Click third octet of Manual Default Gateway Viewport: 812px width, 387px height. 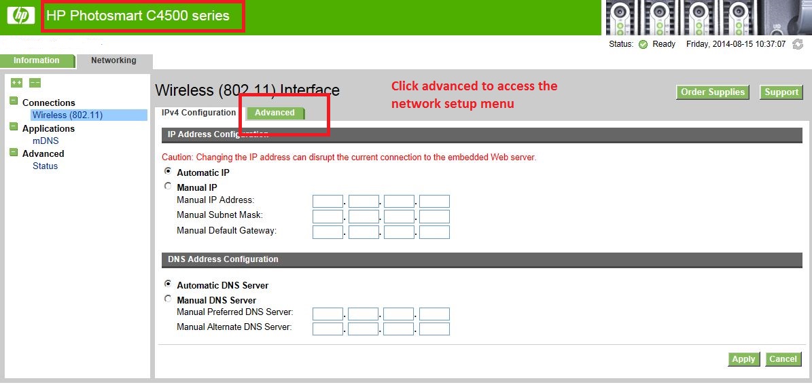[x=399, y=232]
